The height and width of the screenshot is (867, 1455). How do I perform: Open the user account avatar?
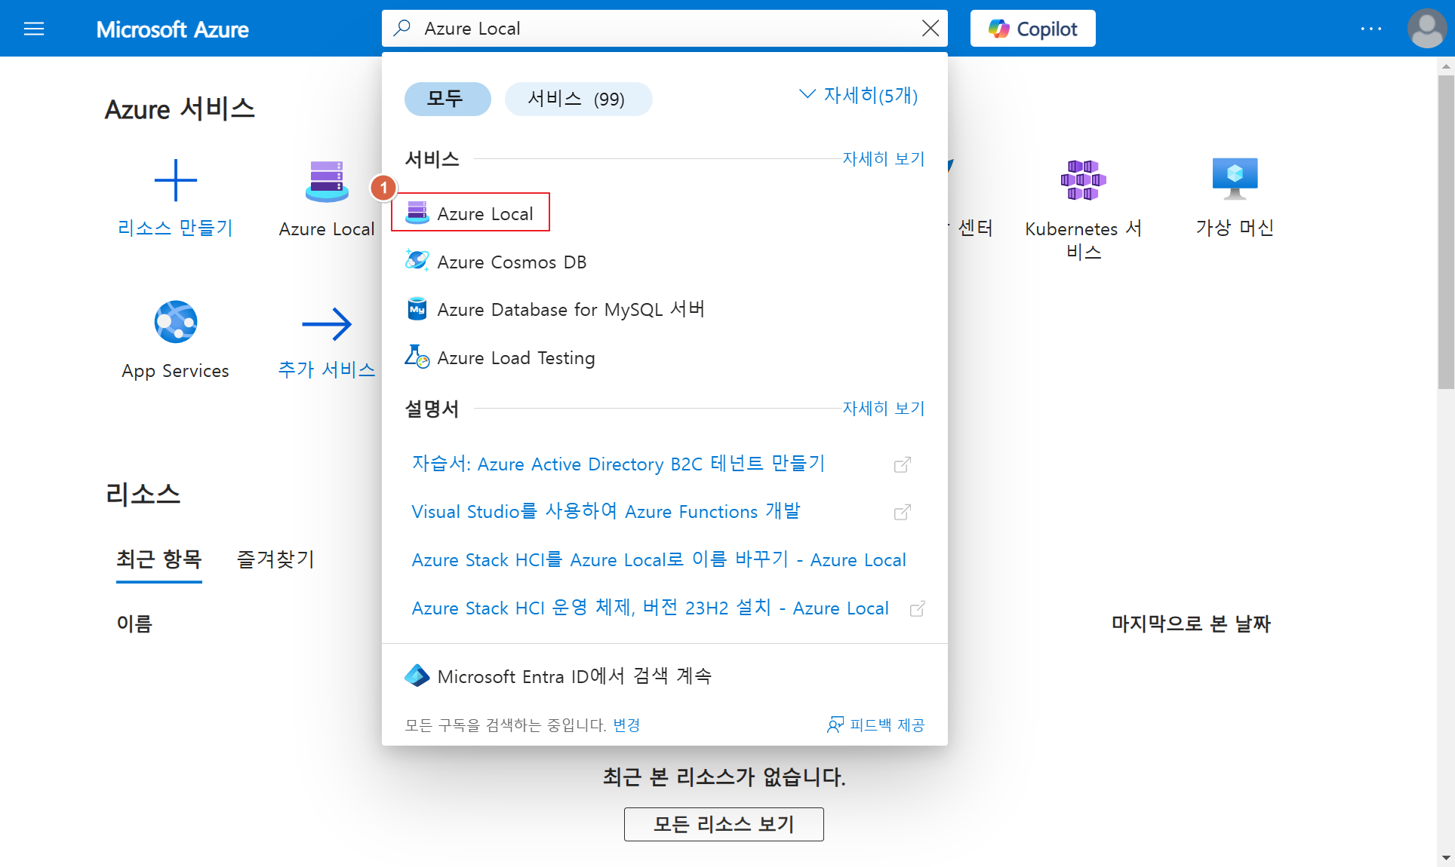point(1426,29)
